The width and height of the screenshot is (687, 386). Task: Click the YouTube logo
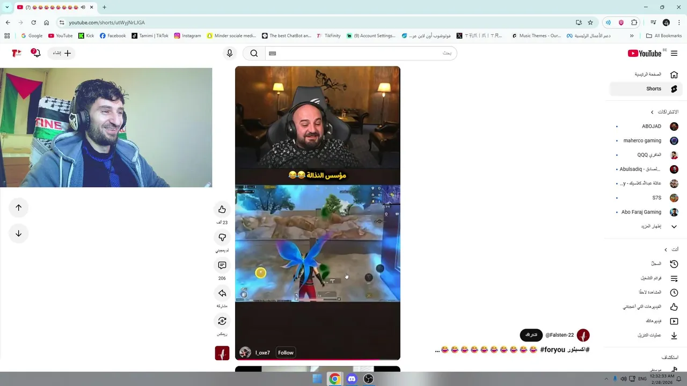pyautogui.click(x=645, y=53)
